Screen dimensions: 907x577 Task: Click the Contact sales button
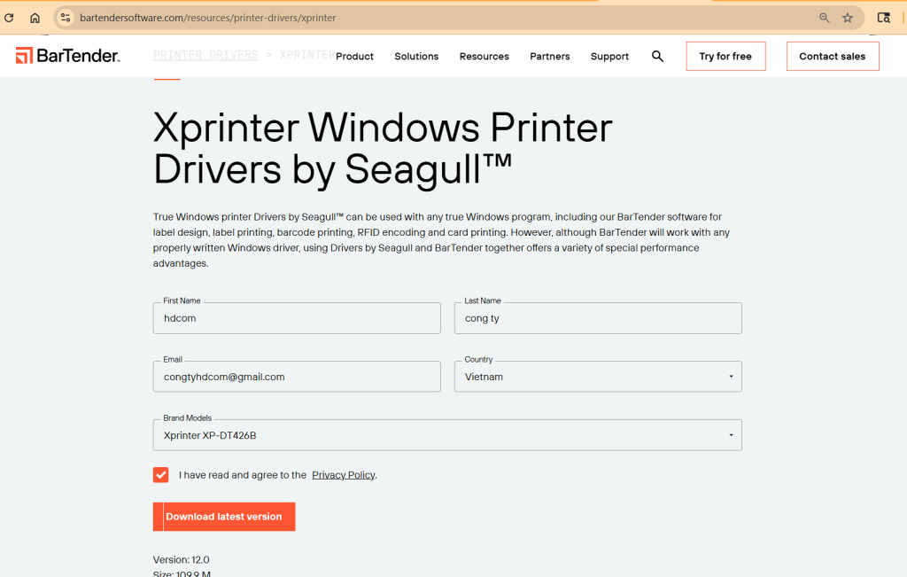click(833, 56)
